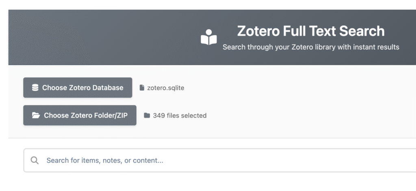Viewport: 416px width, 191px height.
Task: Click the 349 files selected label
Action: click(x=180, y=116)
